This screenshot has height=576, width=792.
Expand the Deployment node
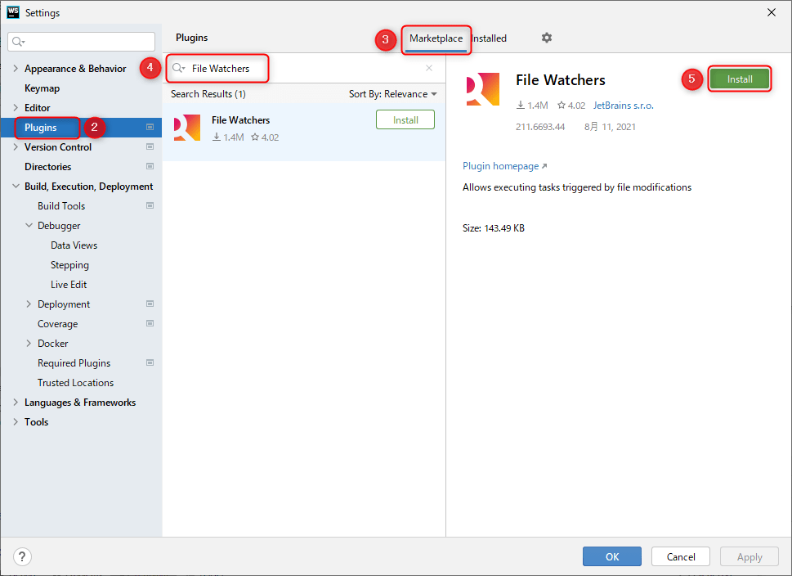click(x=29, y=304)
